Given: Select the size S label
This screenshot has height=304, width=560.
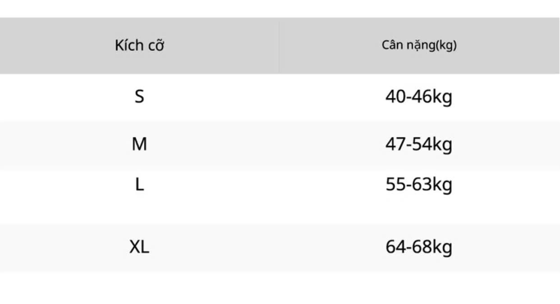Looking at the screenshot, I should tap(139, 96).
